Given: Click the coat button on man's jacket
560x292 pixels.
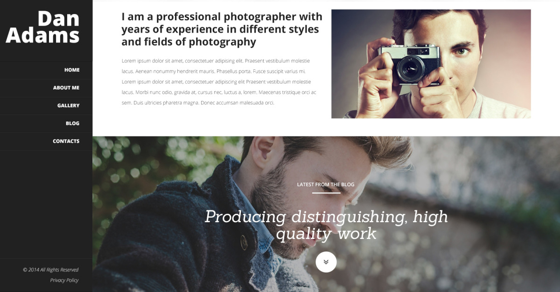Looking at the screenshot, I should point(244,241).
